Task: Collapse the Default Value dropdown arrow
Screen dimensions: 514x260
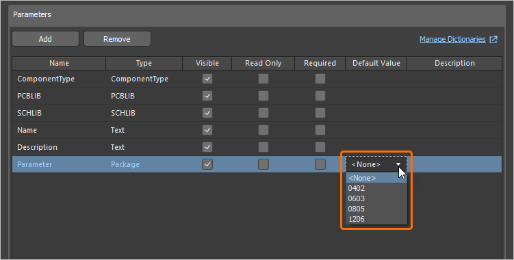Action: (398, 164)
